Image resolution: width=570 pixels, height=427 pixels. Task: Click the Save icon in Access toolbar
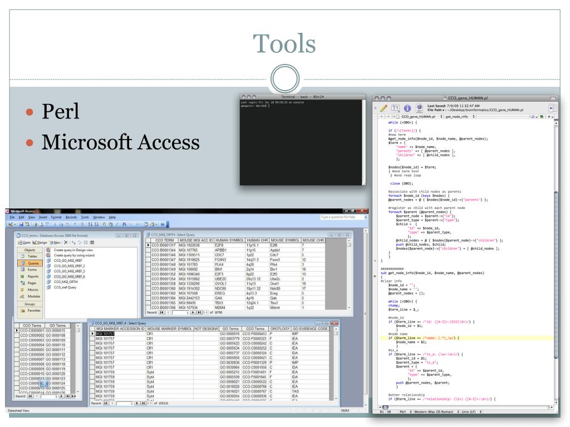(x=22, y=225)
